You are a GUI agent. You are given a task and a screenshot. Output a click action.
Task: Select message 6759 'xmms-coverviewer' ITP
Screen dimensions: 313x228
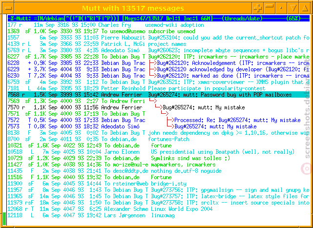coord(159,82)
